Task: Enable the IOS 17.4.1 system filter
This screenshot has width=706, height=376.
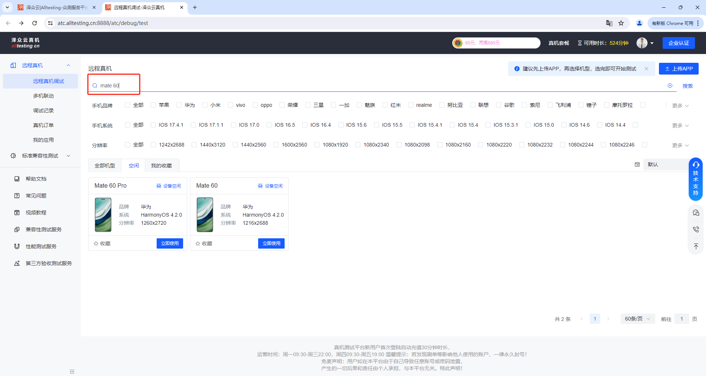Action: tap(154, 125)
